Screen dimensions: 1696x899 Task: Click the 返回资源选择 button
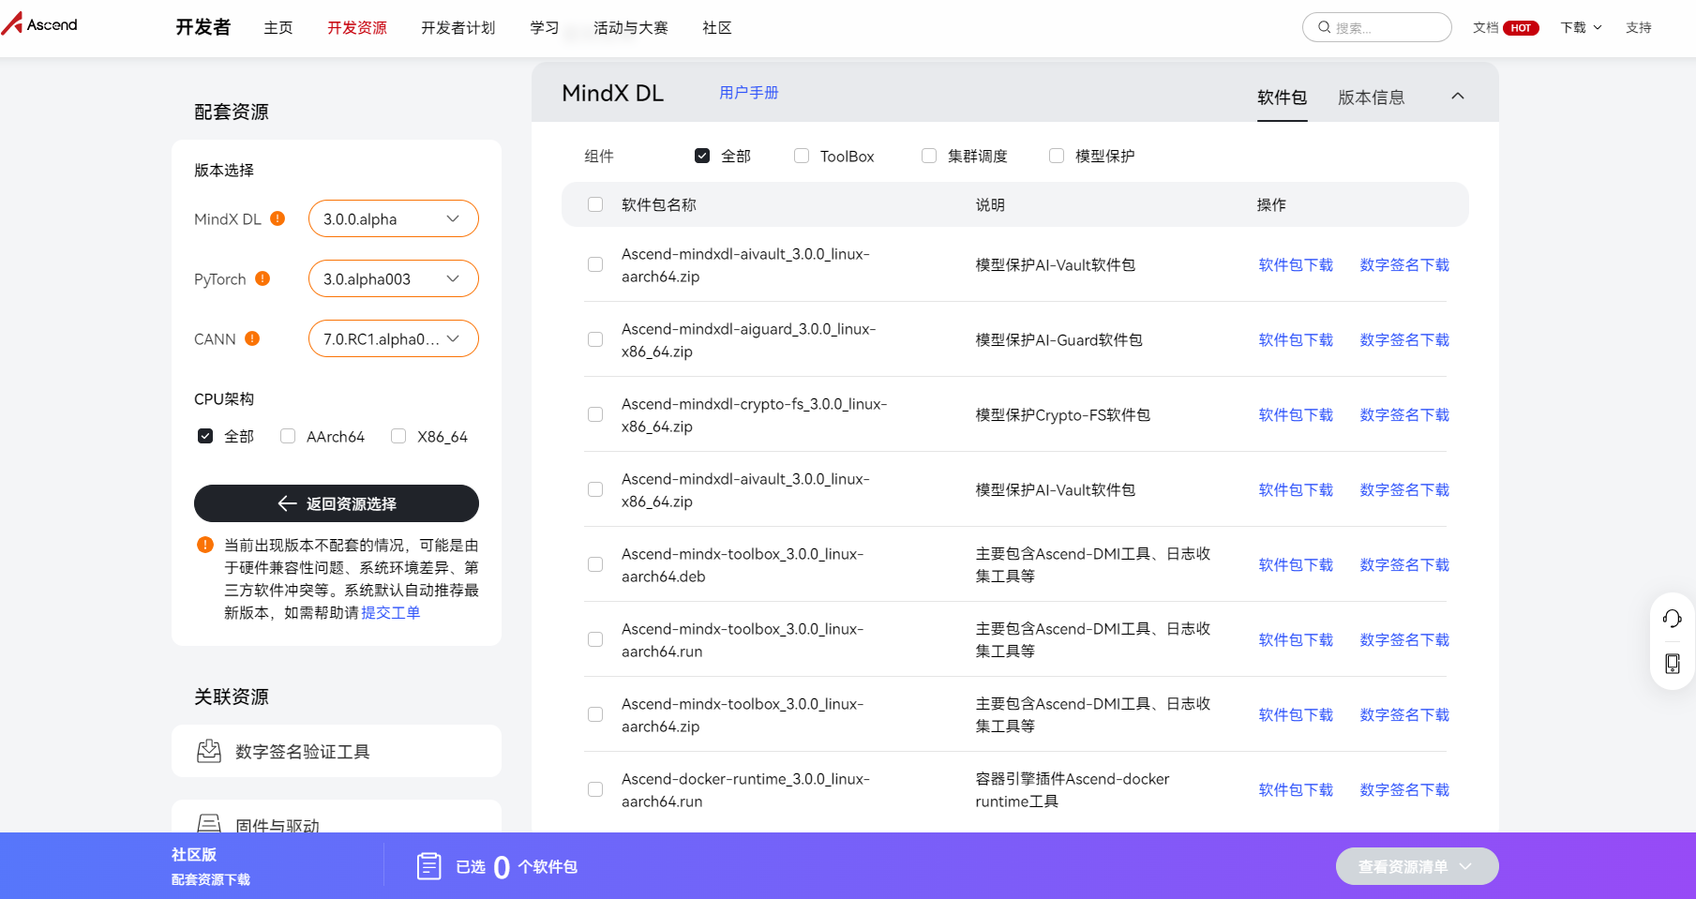337,503
